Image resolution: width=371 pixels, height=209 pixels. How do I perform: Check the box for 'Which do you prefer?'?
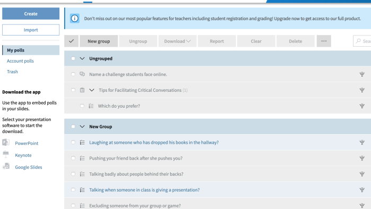click(82, 106)
